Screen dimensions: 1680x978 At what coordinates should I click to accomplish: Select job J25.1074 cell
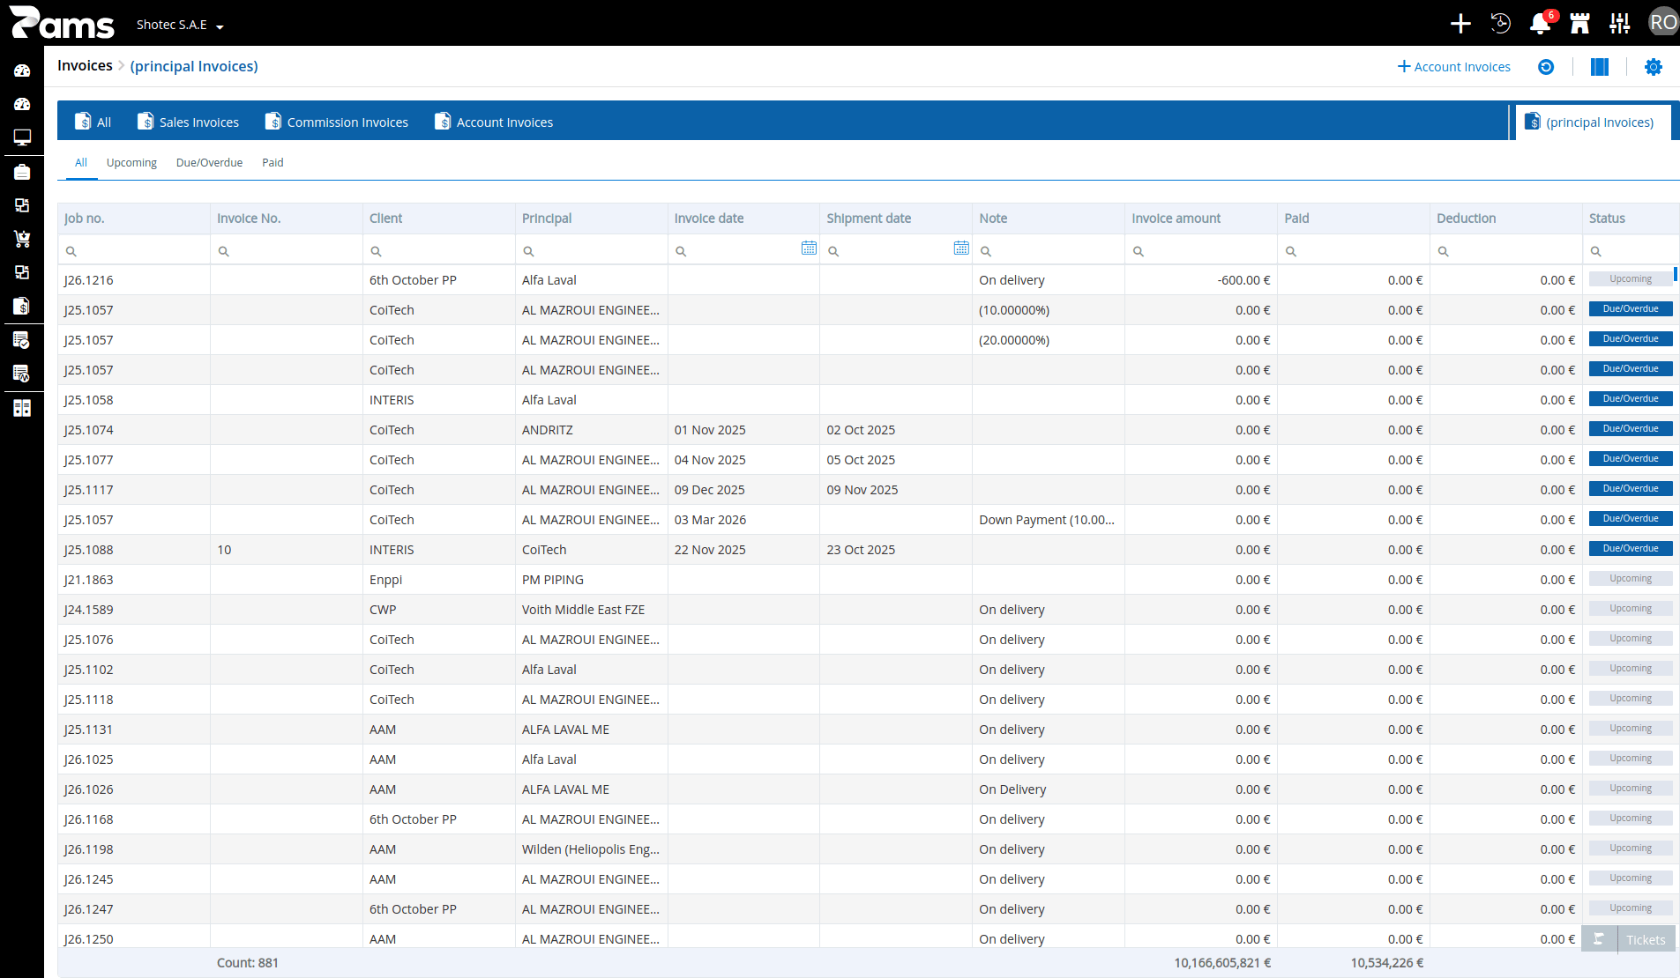(134, 430)
